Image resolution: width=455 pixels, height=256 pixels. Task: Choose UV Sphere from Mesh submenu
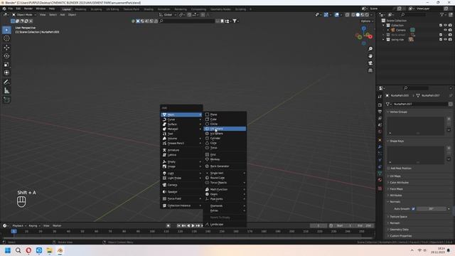(225, 129)
